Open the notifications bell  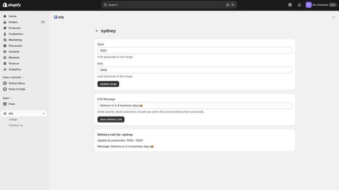pos(299,5)
